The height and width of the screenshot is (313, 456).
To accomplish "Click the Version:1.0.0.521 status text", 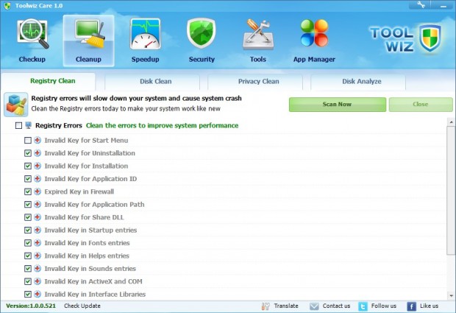I will click(31, 306).
